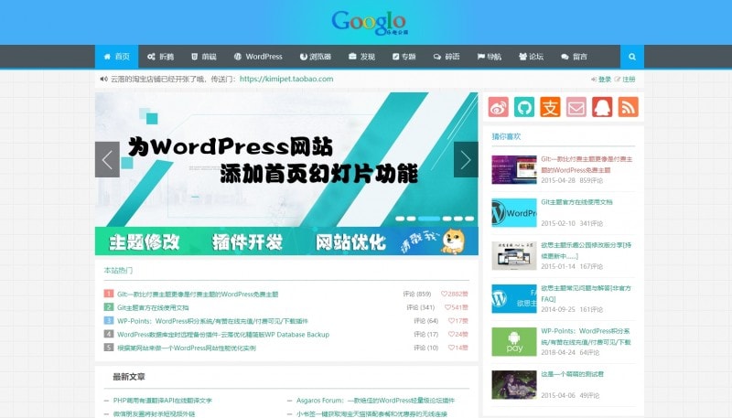Open the 留言 menu item

pos(575,57)
